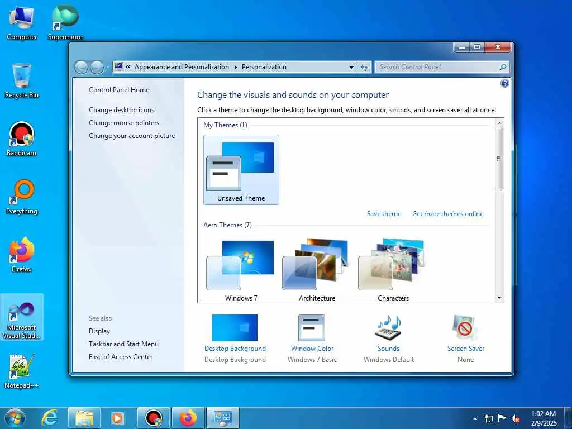Click the Personalization breadcrumb

pos(264,67)
